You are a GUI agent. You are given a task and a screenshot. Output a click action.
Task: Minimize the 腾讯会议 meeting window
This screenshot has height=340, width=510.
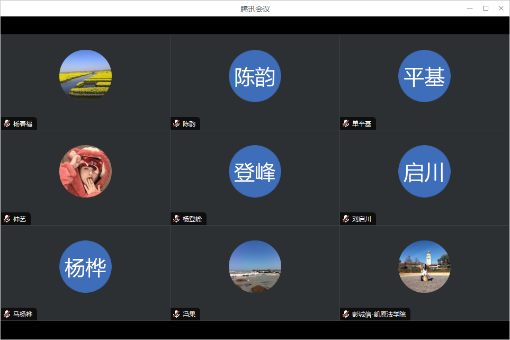tap(470, 8)
